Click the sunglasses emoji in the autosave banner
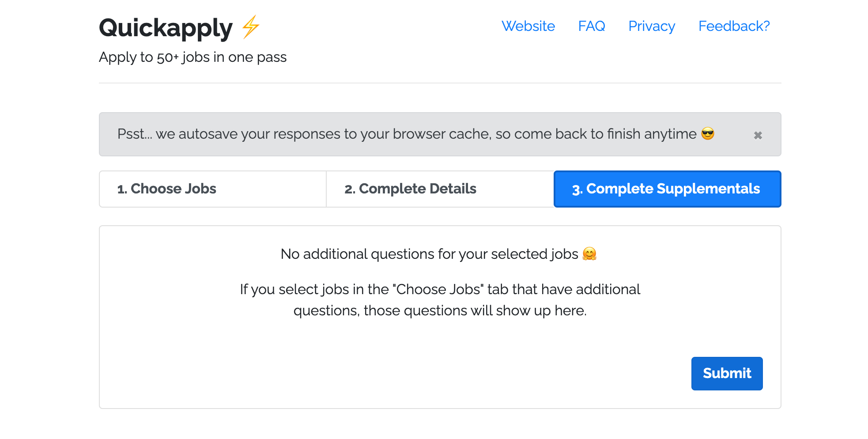868x439 pixels. [709, 134]
